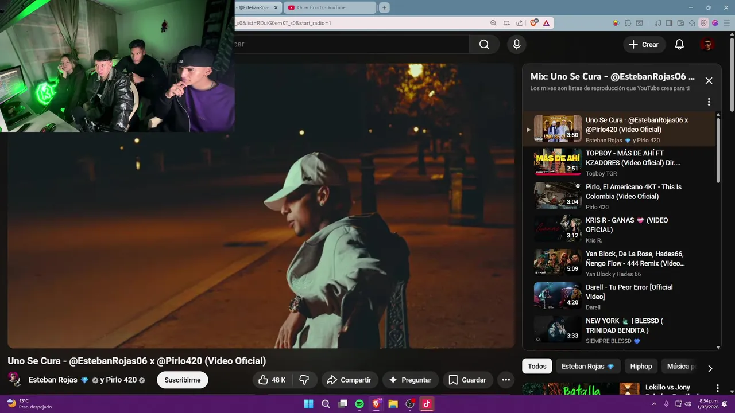Open YouTube account avatar menu
735x413 pixels.
707,44
